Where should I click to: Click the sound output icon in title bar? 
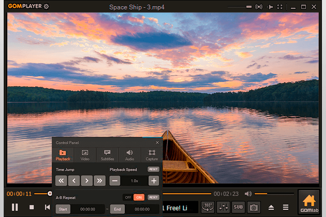[x=259, y=7]
